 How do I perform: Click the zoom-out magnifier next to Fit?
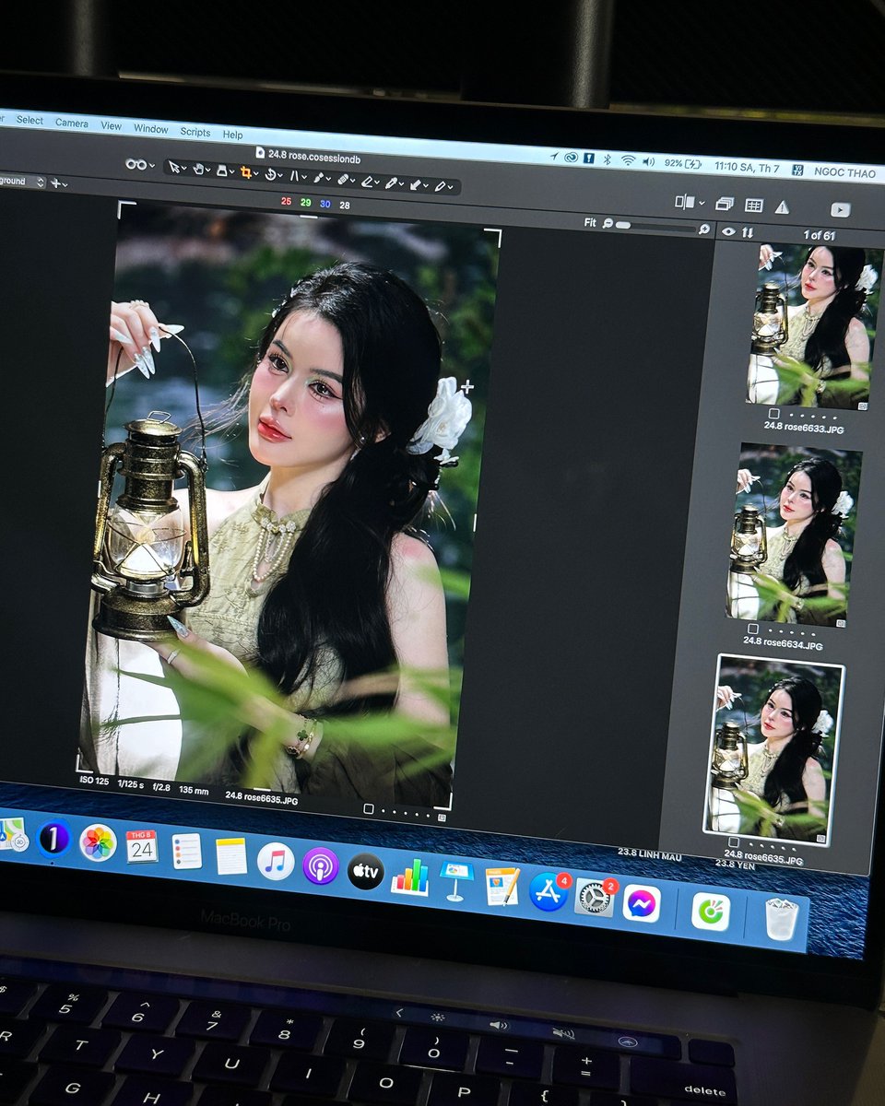(608, 224)
